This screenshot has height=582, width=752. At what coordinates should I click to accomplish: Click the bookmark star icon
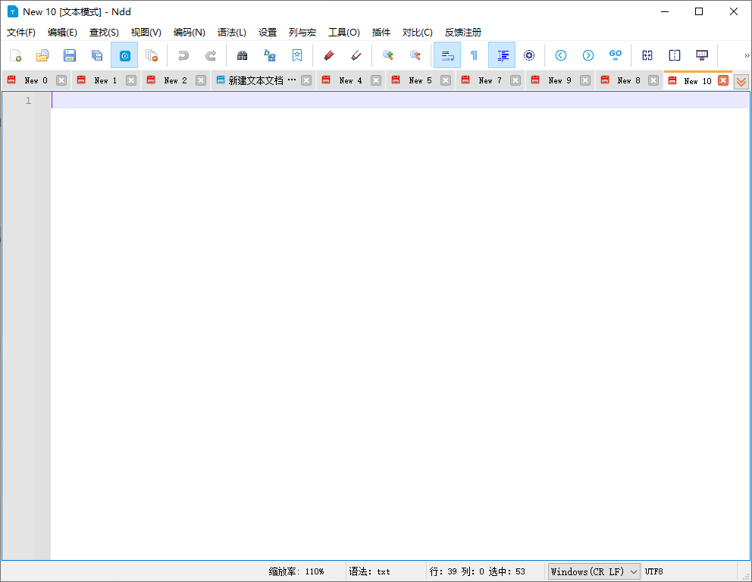pos(297,55)
